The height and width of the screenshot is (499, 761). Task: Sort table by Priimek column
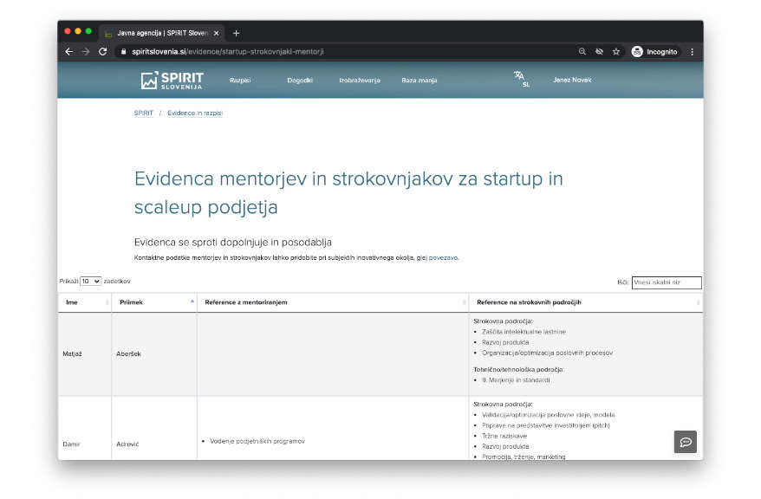point(154,302)
